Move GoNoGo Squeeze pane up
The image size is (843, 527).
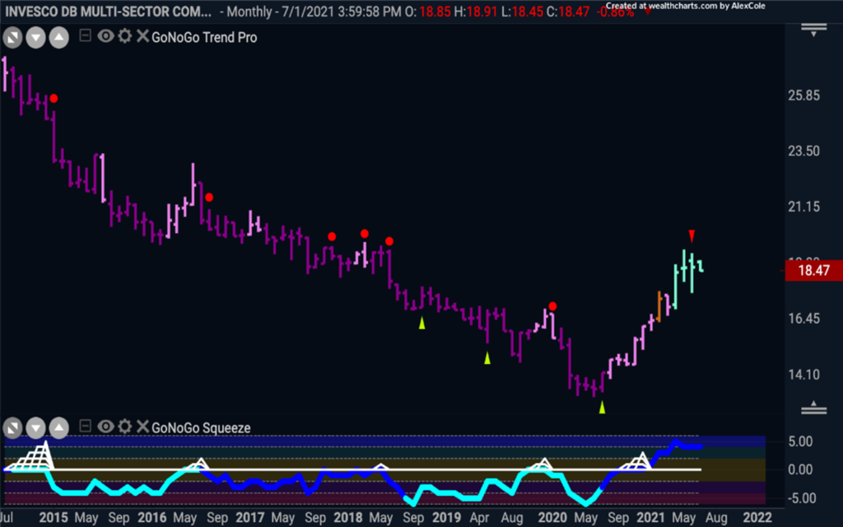[59, 428]
